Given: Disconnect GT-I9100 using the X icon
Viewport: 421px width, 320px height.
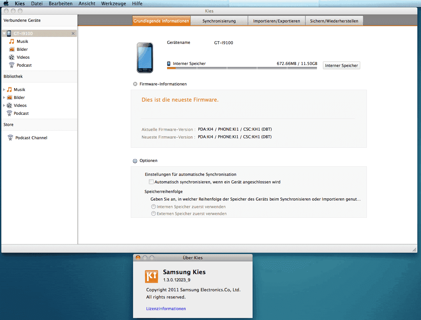Looking at the screenshot, I should coord(73,34).
